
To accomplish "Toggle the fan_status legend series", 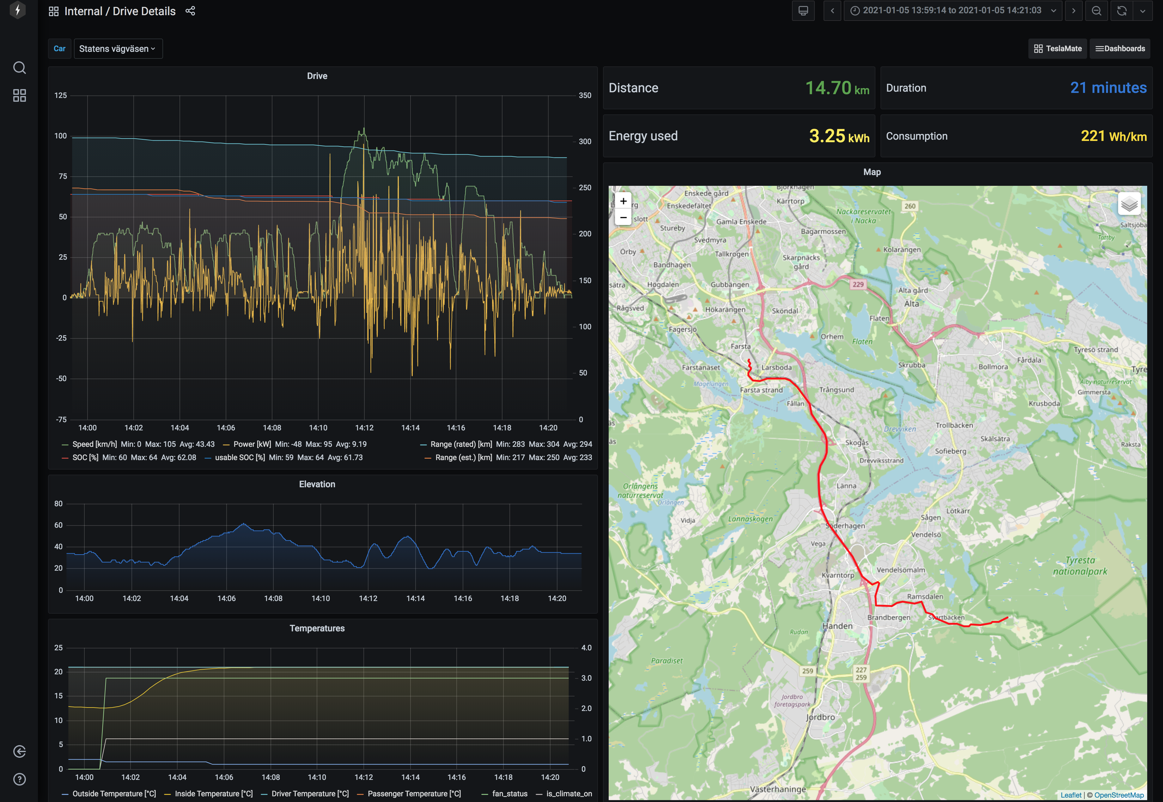I will [510, 793].
